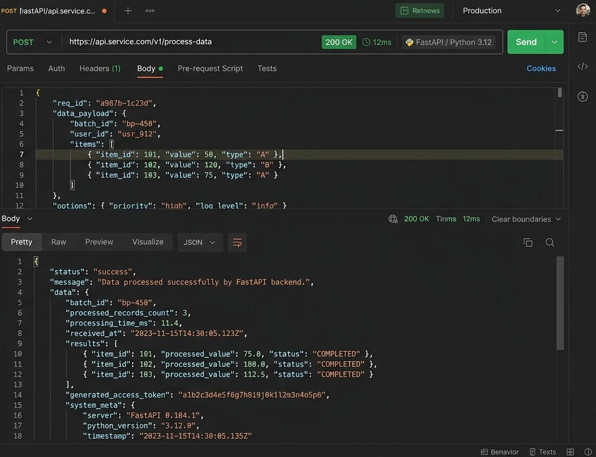Click the "python_version" response line
The height and width of the screenshot is (457, 596).
[x=141, y=425]
